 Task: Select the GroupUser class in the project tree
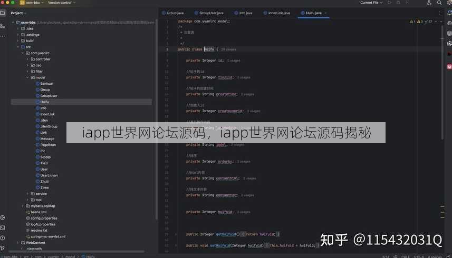tap(49, 96)
